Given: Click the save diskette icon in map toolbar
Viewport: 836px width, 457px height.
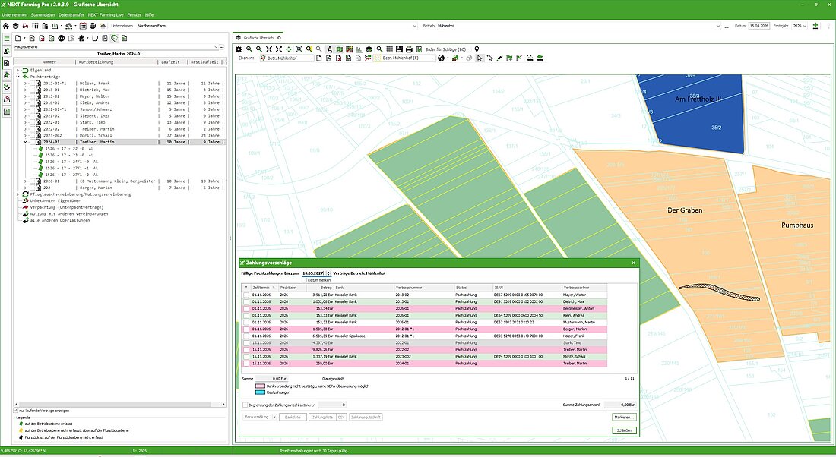Looking at the screenshot, I should pos(399,49).
